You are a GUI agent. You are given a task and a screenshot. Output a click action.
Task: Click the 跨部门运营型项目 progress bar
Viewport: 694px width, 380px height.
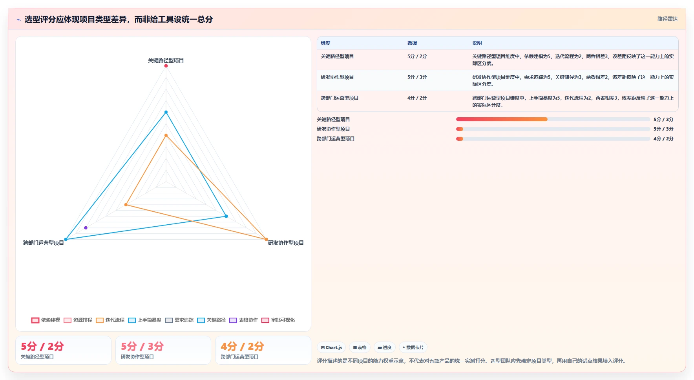553,139
